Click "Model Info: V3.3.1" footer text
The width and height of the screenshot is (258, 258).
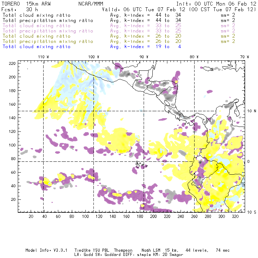point(46,250)
